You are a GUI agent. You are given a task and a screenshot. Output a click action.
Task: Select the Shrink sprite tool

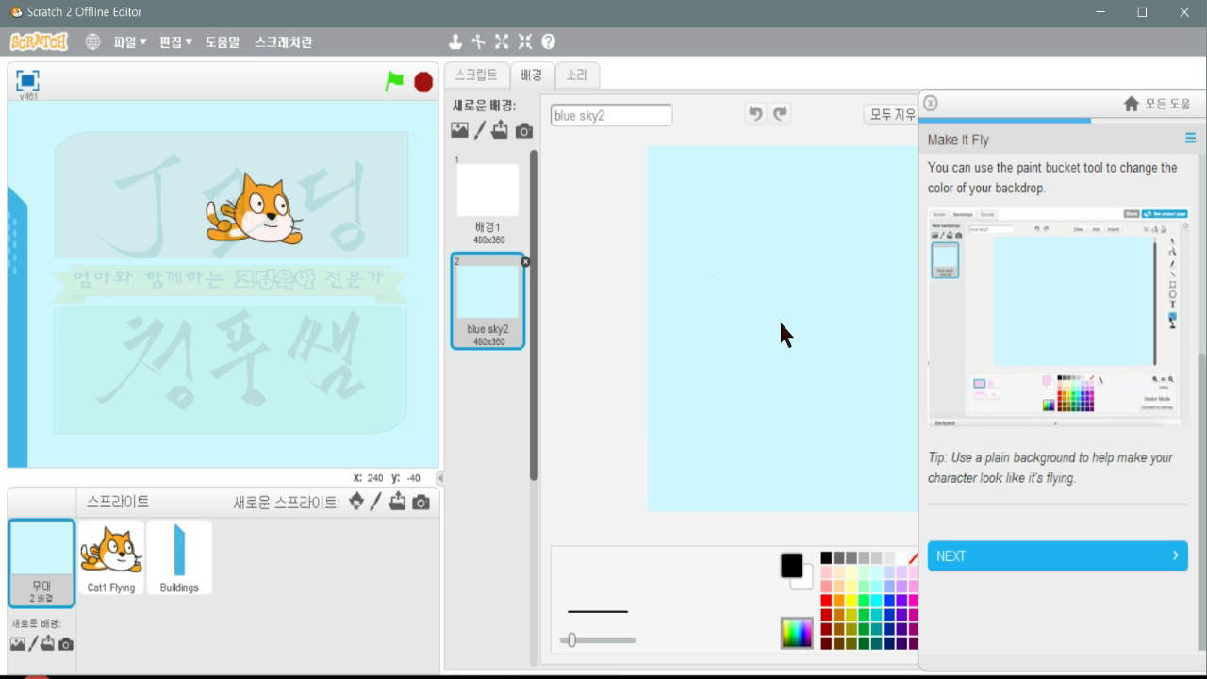525,41
